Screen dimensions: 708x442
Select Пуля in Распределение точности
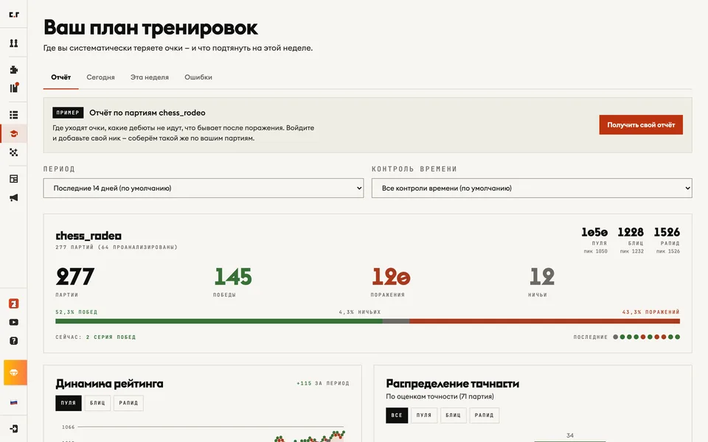424,415
